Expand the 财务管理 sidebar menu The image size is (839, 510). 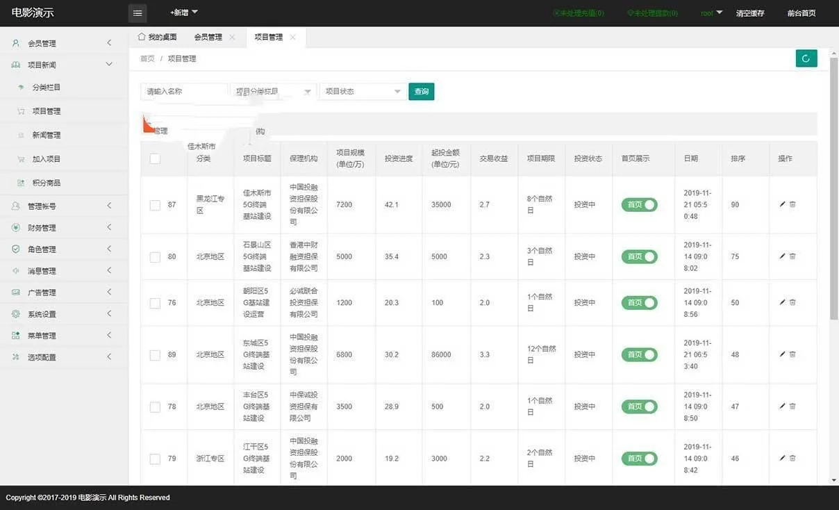pyautogui.click(x=64, y=228)
